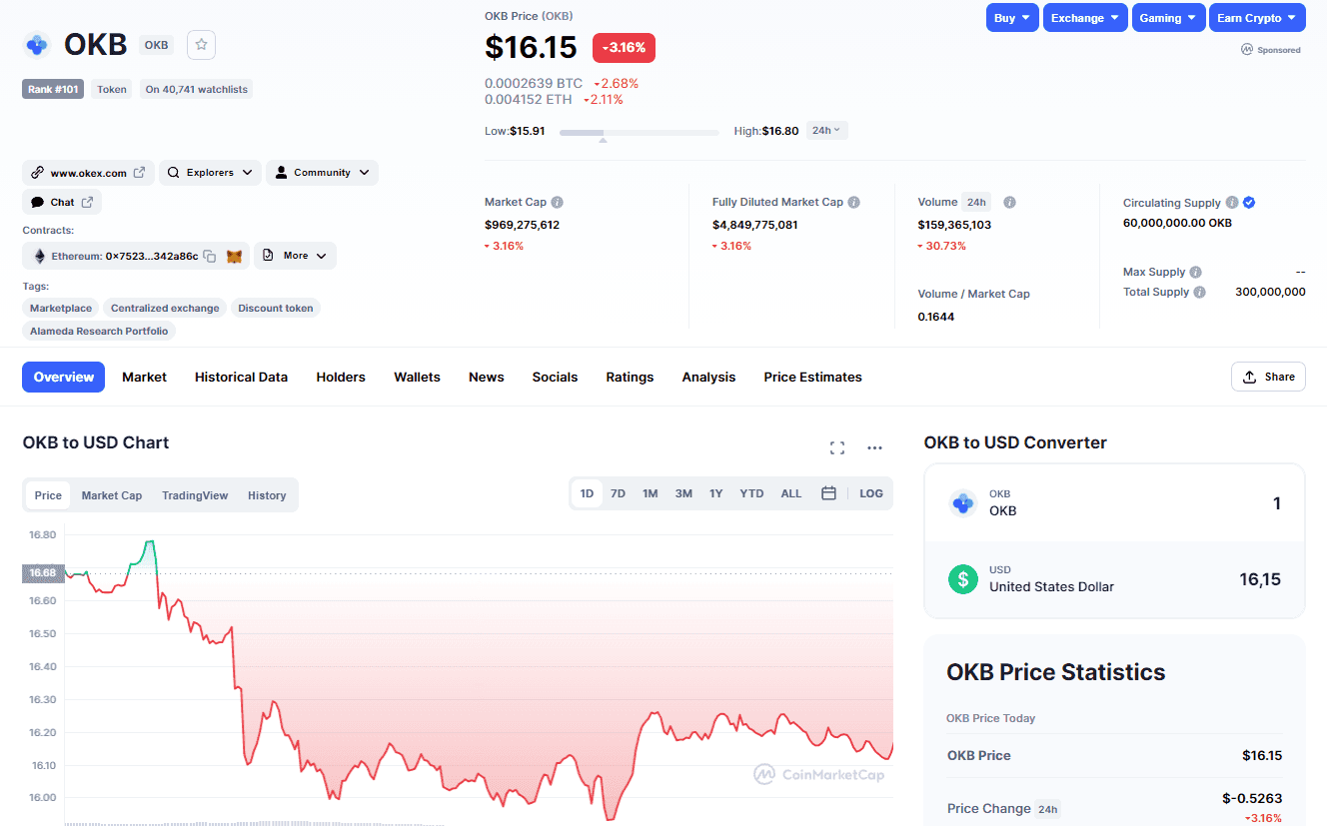Expand the Community dropdown
1327x826 pixels.
click(x=322, y=173)
